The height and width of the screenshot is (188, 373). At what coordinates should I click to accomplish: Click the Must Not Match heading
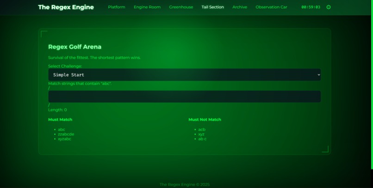coord(205,120)
